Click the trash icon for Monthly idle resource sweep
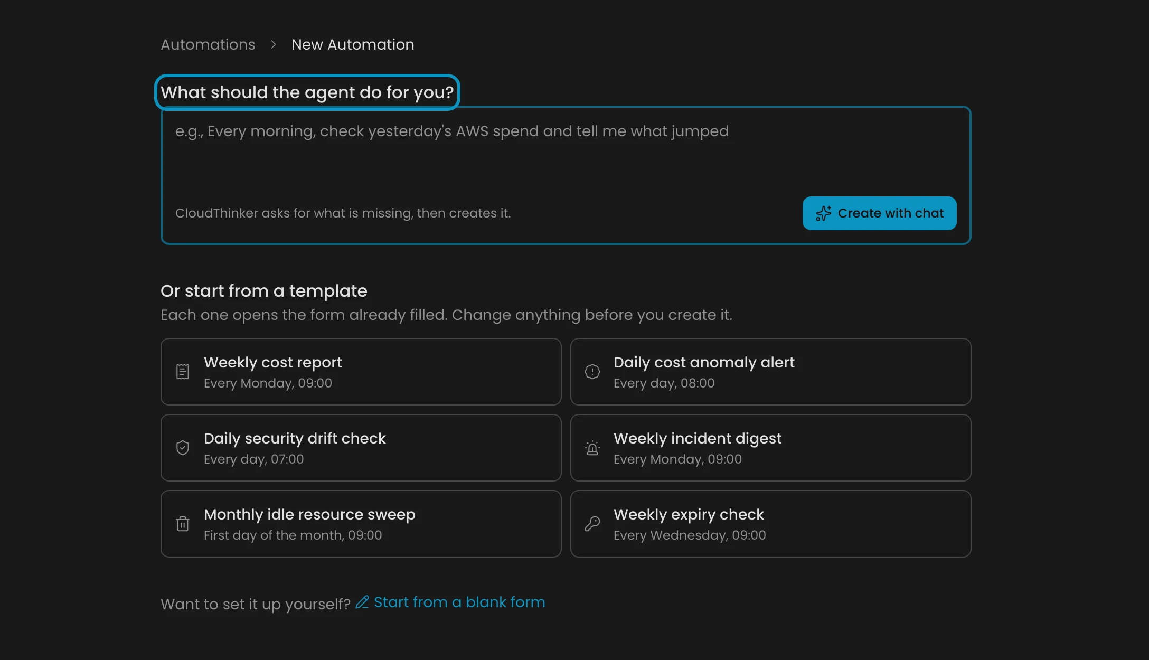Viewport: 1149px width, 660px height. (x=183, y=524)
